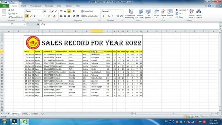Click the Excel taskbar icon
This screenshot has height=125, width=222.
24,122
